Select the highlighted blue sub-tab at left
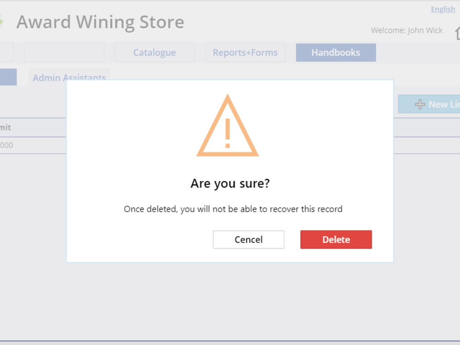This screenshot has width=460, height=345. [8, 77]
